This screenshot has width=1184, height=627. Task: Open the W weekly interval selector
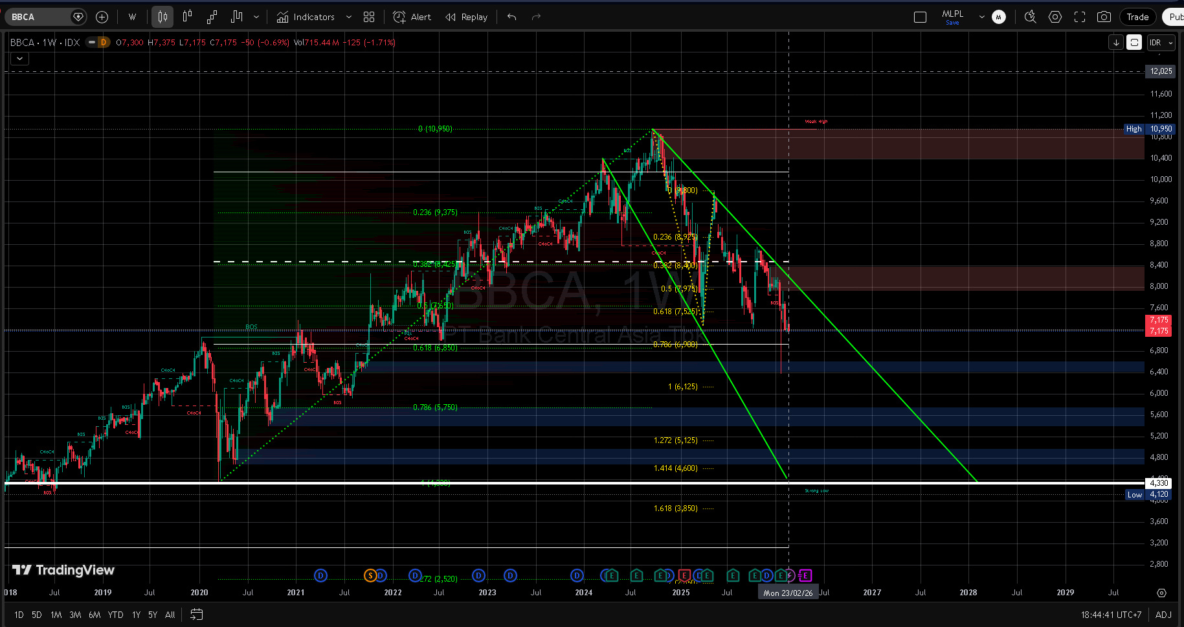pyautogui.click(x=132, y=17)
